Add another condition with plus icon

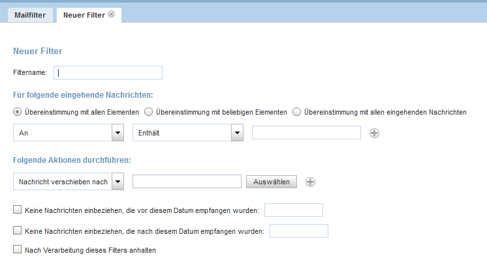point(374,133)
